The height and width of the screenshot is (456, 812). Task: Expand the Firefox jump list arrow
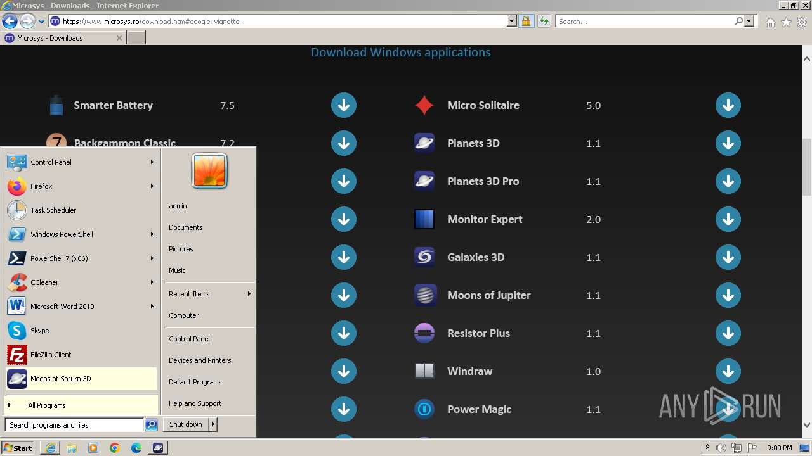click(152, 186)
